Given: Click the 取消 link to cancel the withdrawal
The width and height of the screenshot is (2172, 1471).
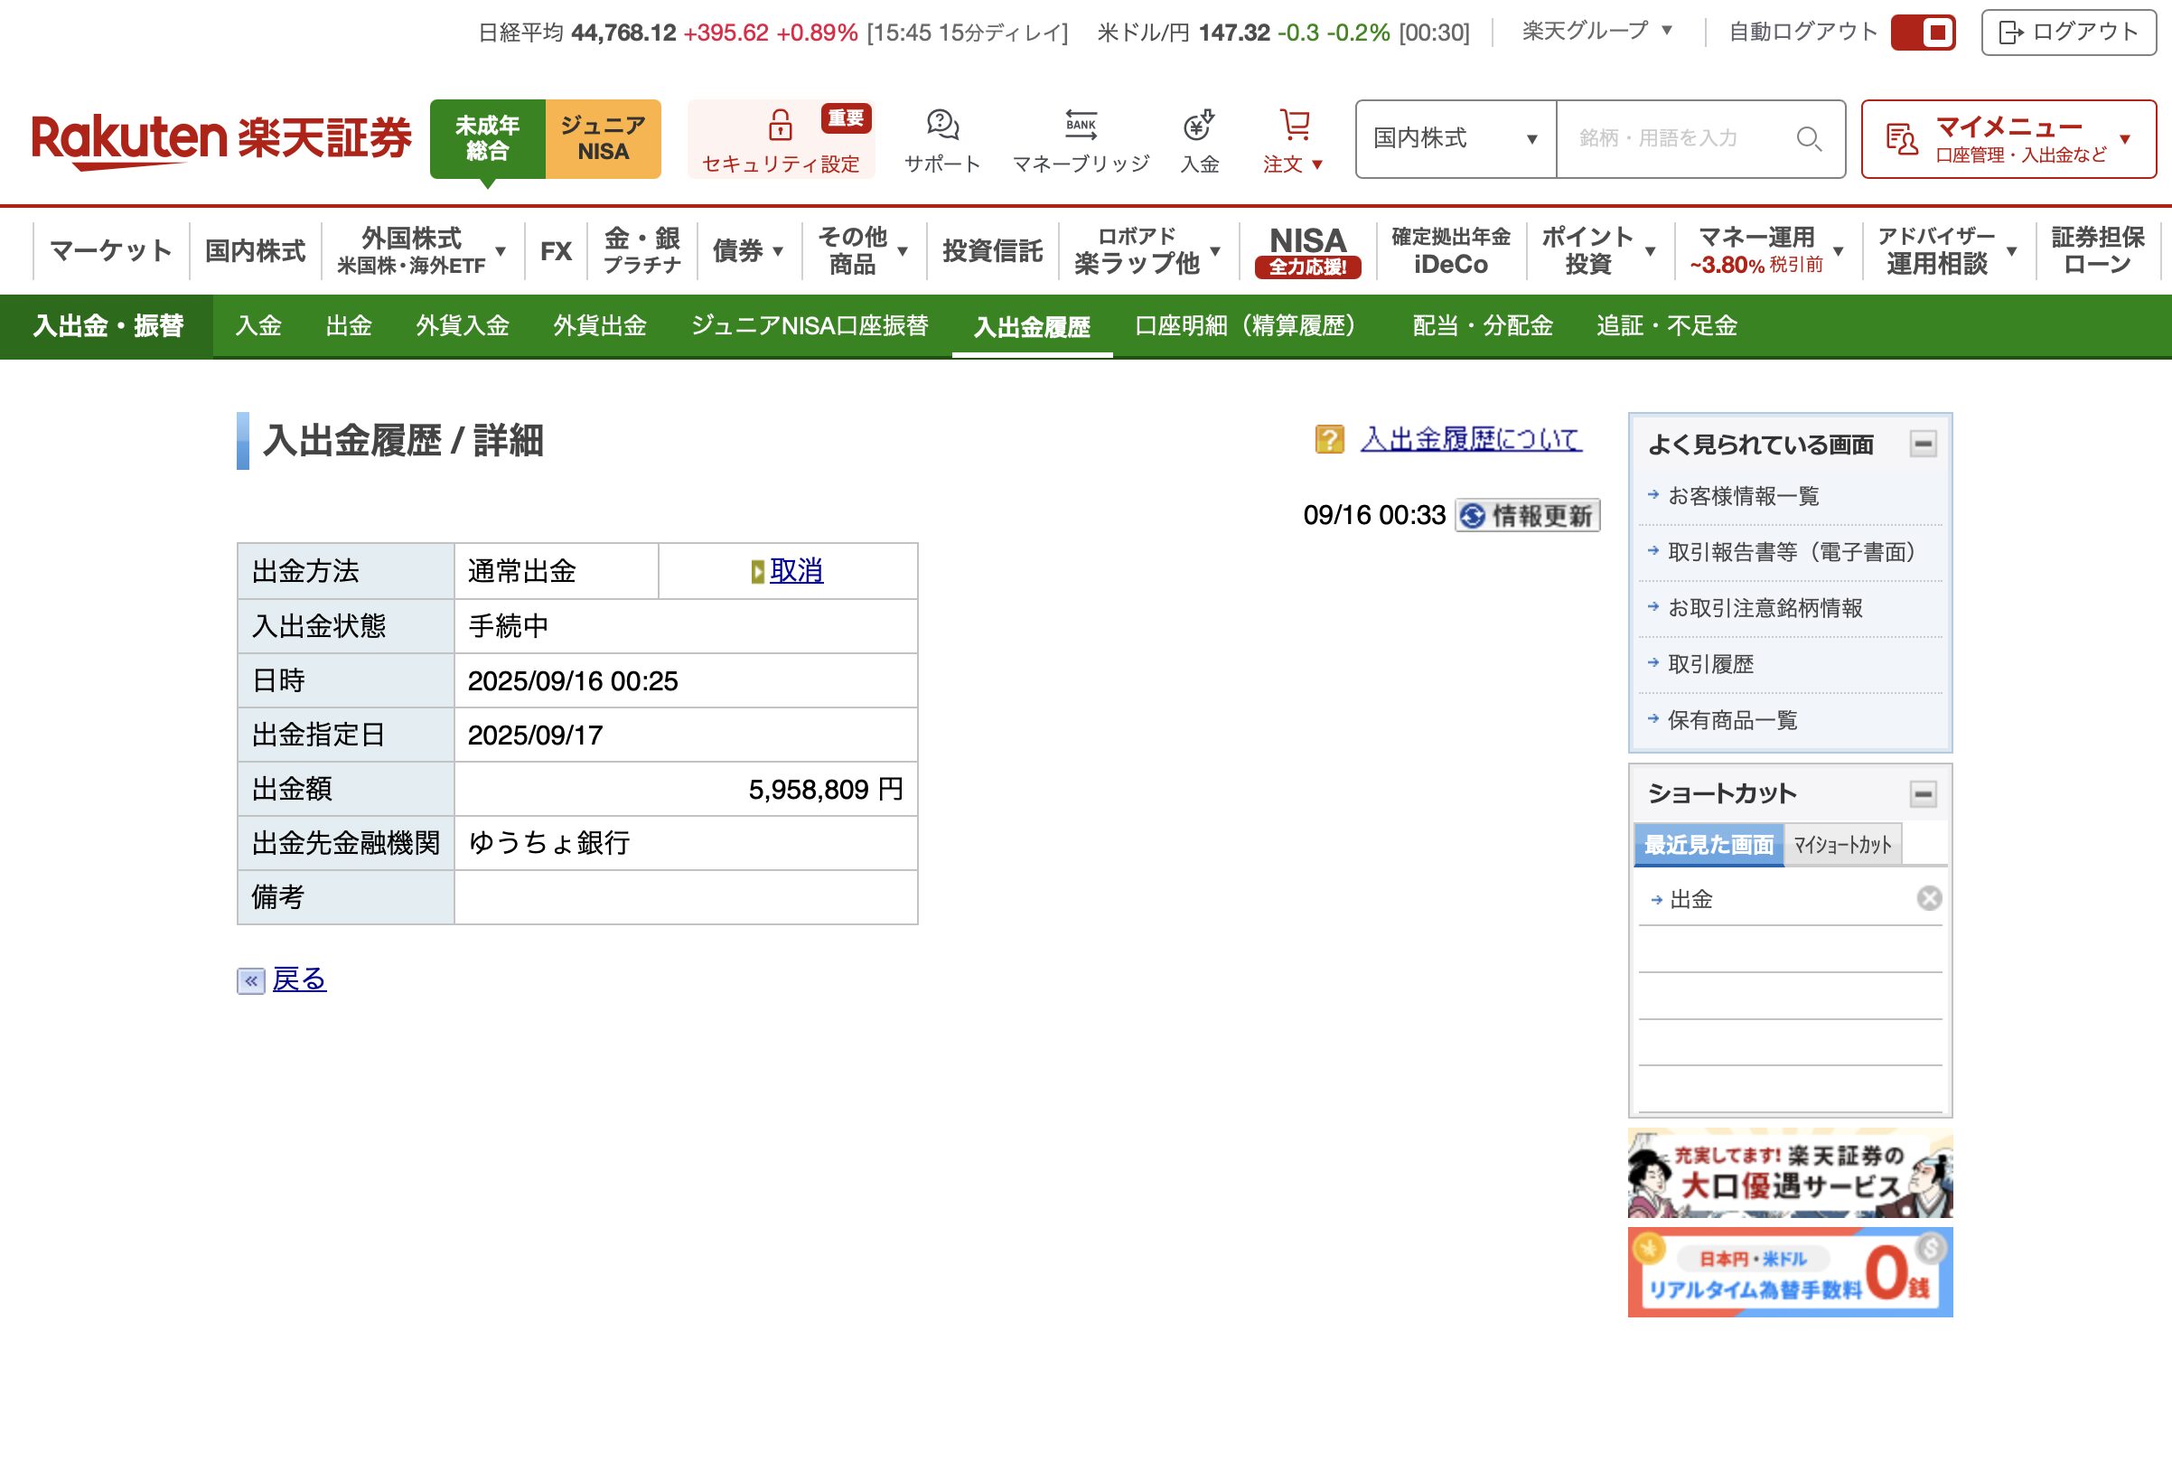Looking at the screenshot, I should (x=795, y=570).
